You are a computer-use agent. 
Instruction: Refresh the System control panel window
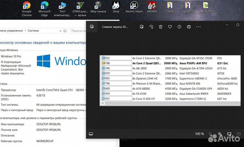pos(65,31)
